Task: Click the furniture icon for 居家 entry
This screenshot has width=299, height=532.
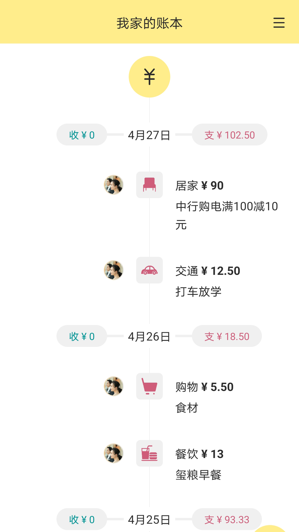Action: (149, 185)
